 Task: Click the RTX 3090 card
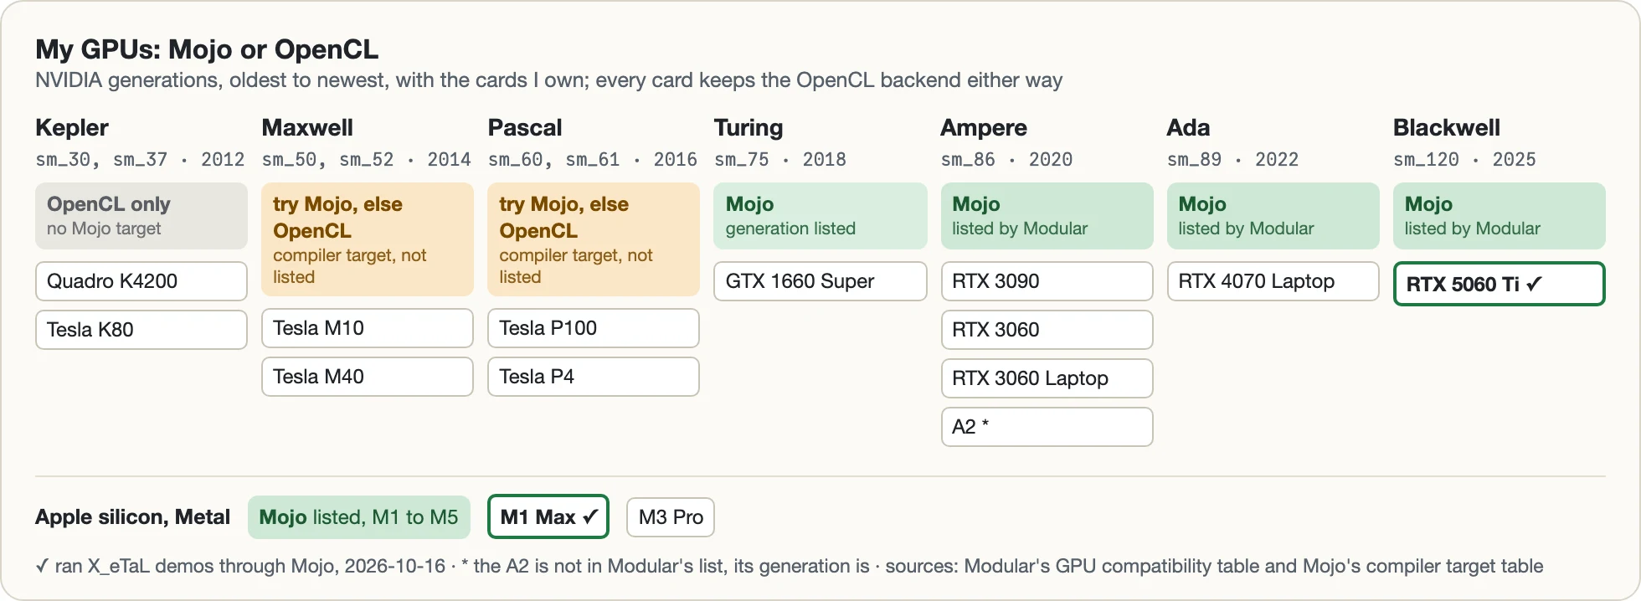(1047, 281)
